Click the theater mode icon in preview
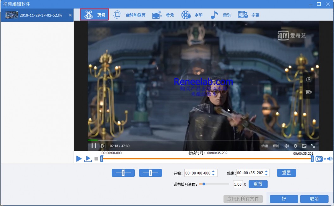The height and width of the screenshot is (206, 334). 304,146
